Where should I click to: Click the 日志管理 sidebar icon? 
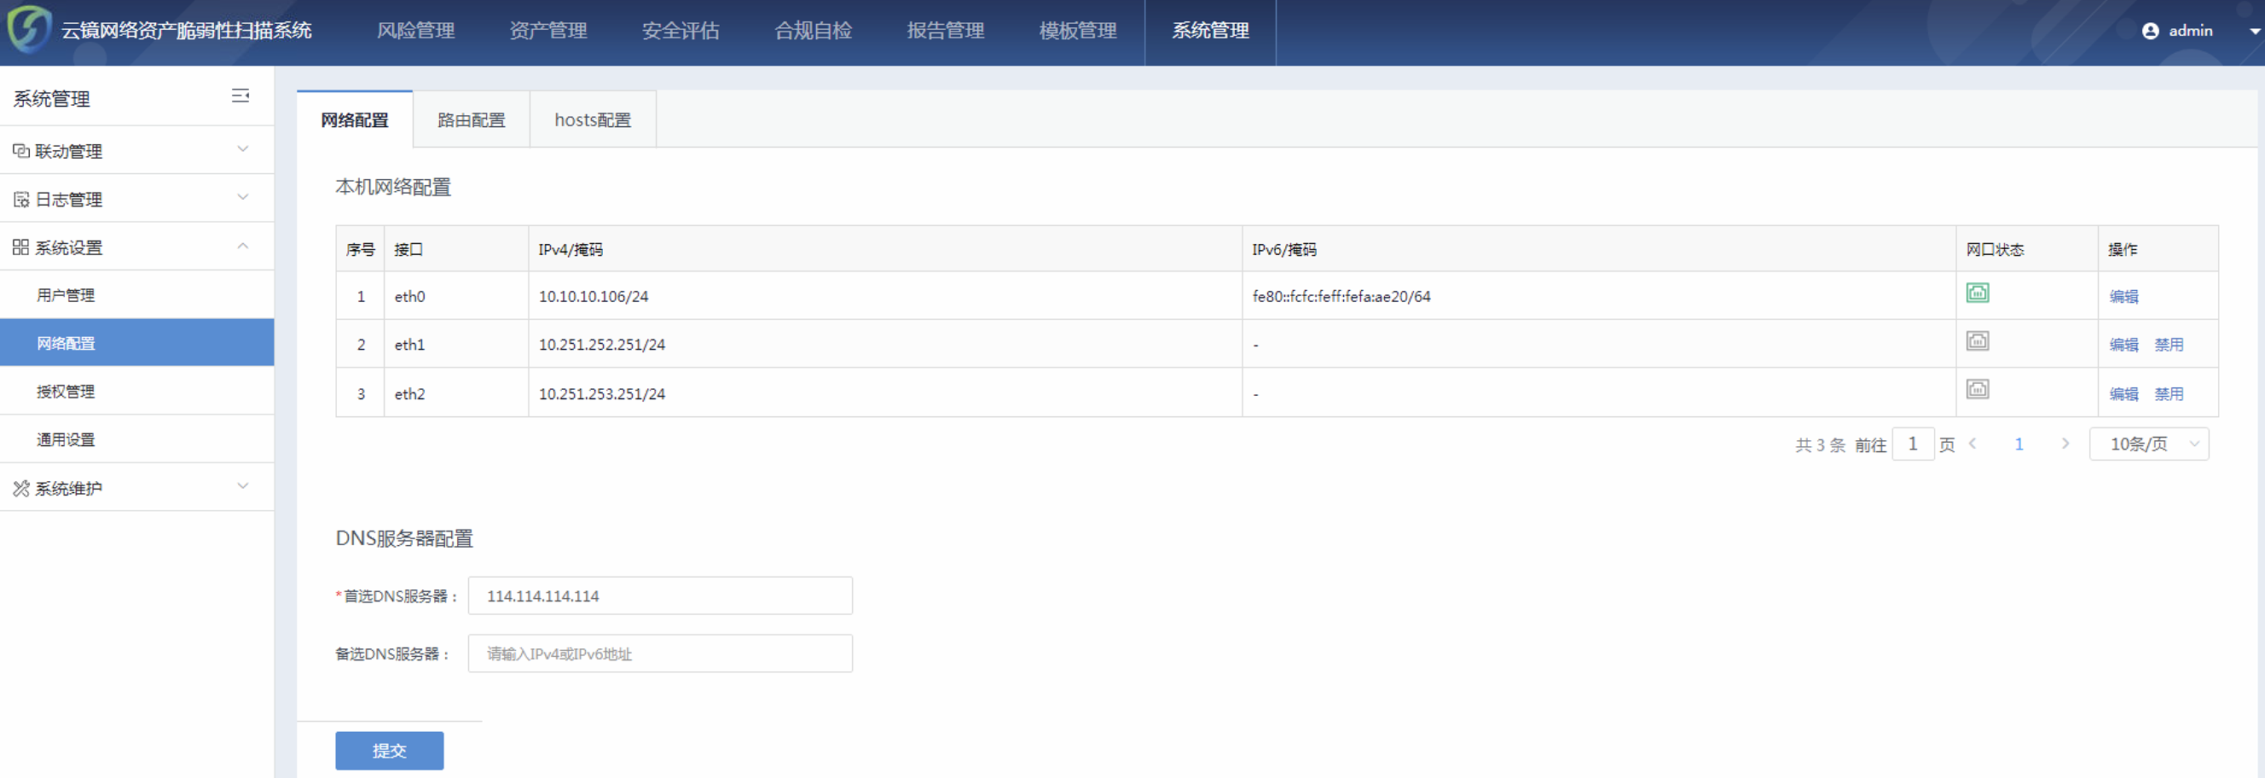(x=21, y=200)
